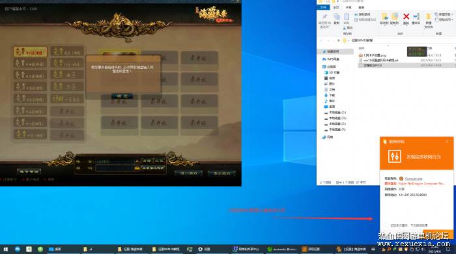Click the password input field

[x=115, y=168]
